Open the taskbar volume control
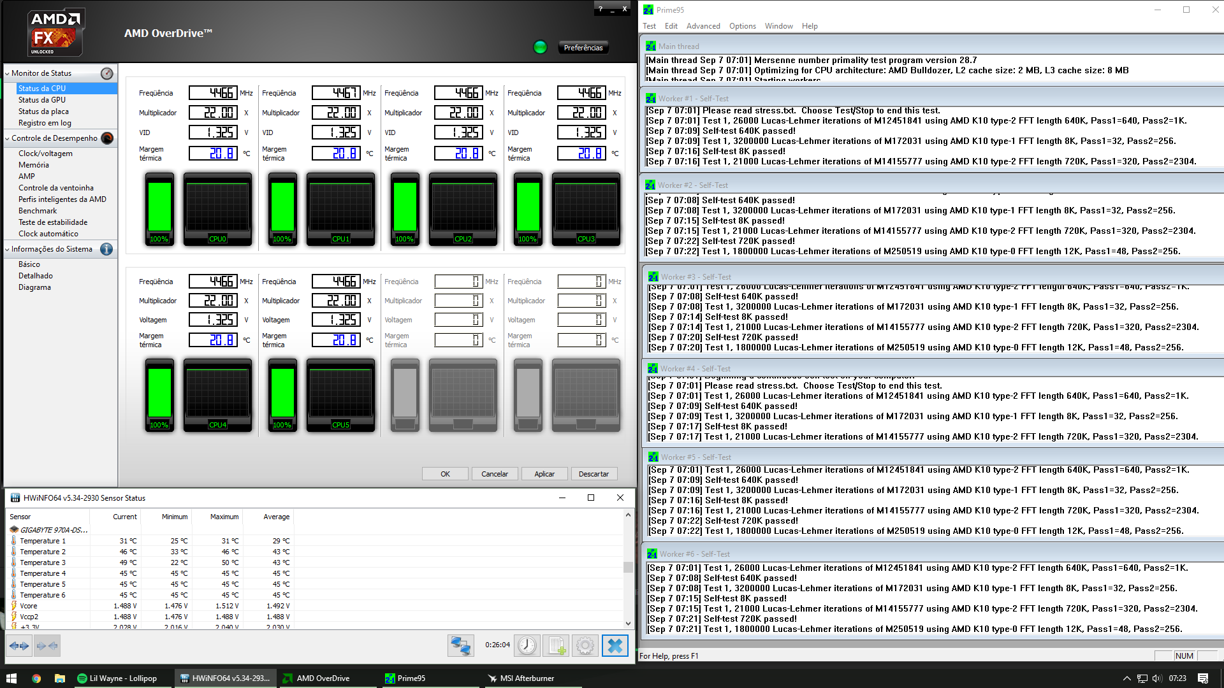The width and height of the screenshot is (1224, 688). (1157, 678)
